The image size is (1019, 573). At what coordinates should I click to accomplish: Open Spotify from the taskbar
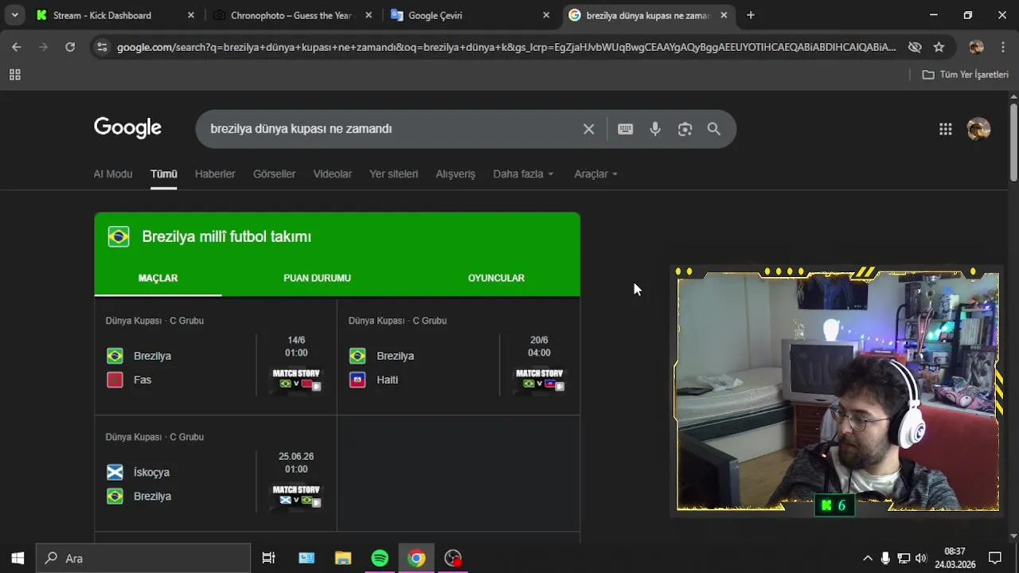(380, 558)
